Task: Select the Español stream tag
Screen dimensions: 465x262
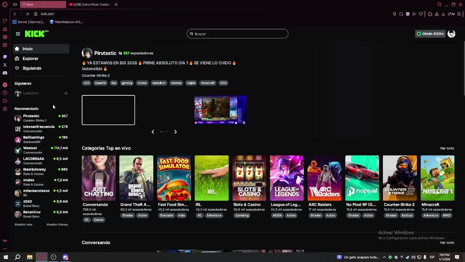Action: [x=100, y=83]
